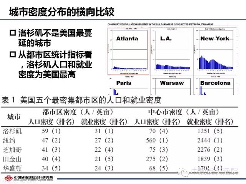Select the 华盛顿 row label
This screenshot has height=184, width=246.
pos(12,168)
